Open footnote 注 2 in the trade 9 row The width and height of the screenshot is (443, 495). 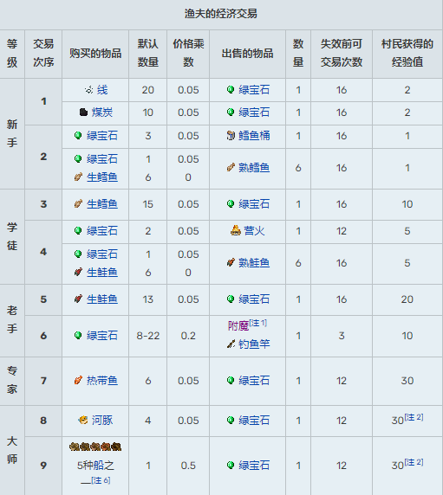[414, 462]
